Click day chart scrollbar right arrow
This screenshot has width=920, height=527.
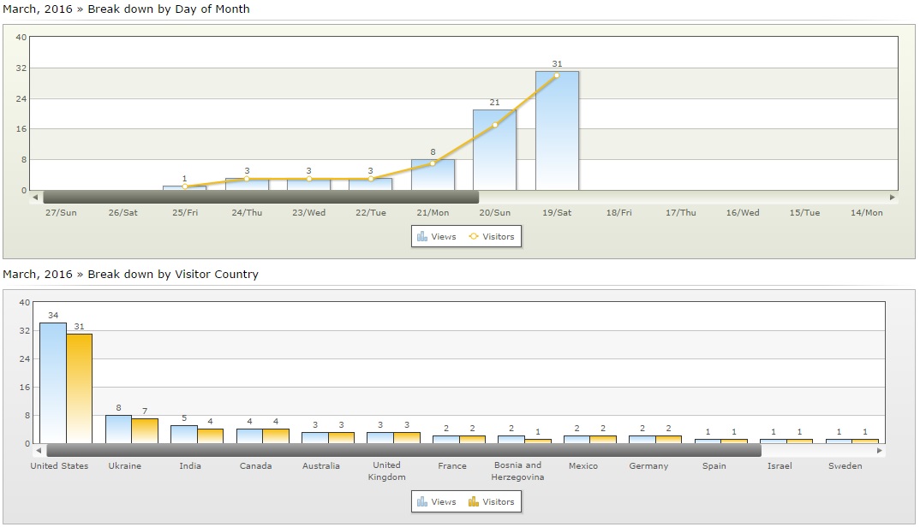[x=893, y=198]
